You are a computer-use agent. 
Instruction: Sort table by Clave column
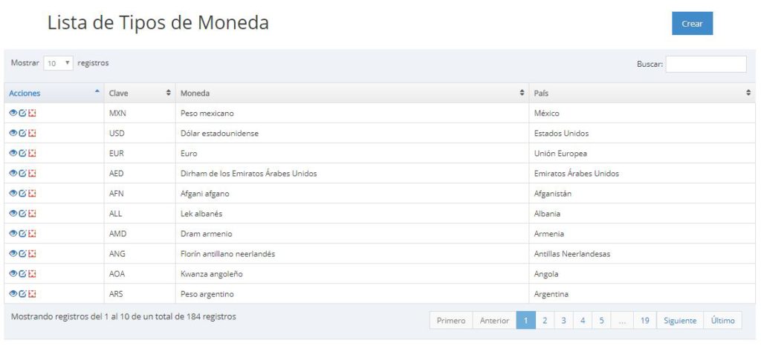coord(140,93)
